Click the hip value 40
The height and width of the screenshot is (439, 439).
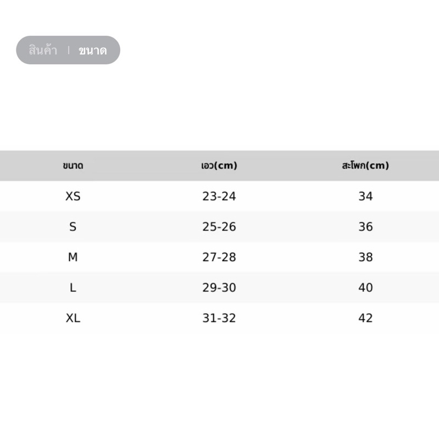click(365, 287)
